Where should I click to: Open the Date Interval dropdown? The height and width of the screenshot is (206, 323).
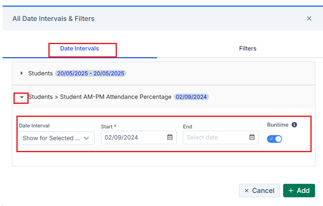pyautogui.click(x=57, y=138)
